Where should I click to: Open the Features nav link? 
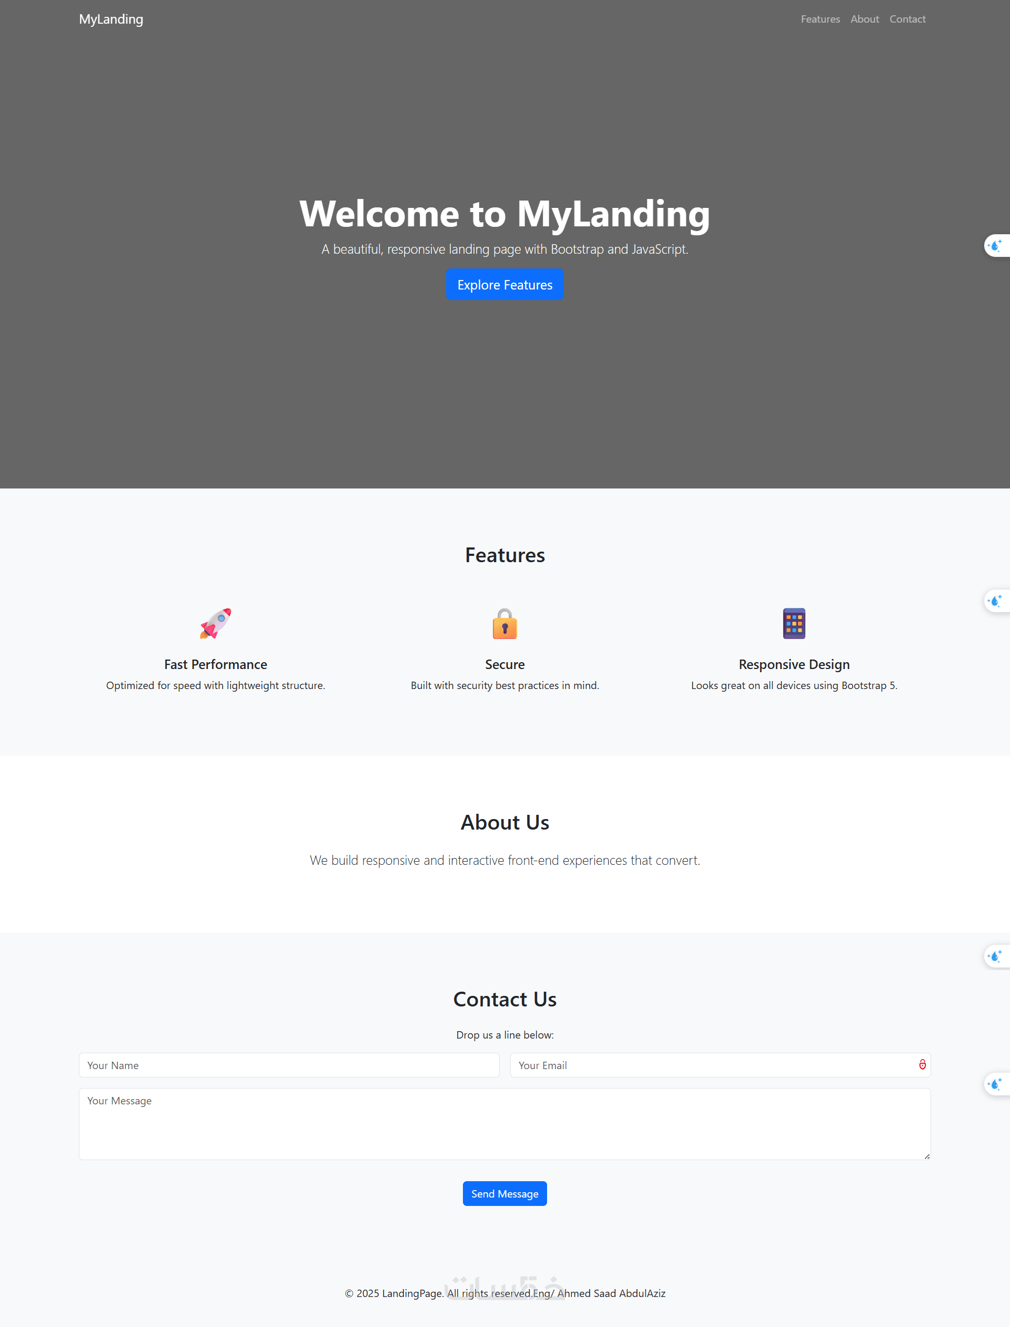click(x=820, y=19)
